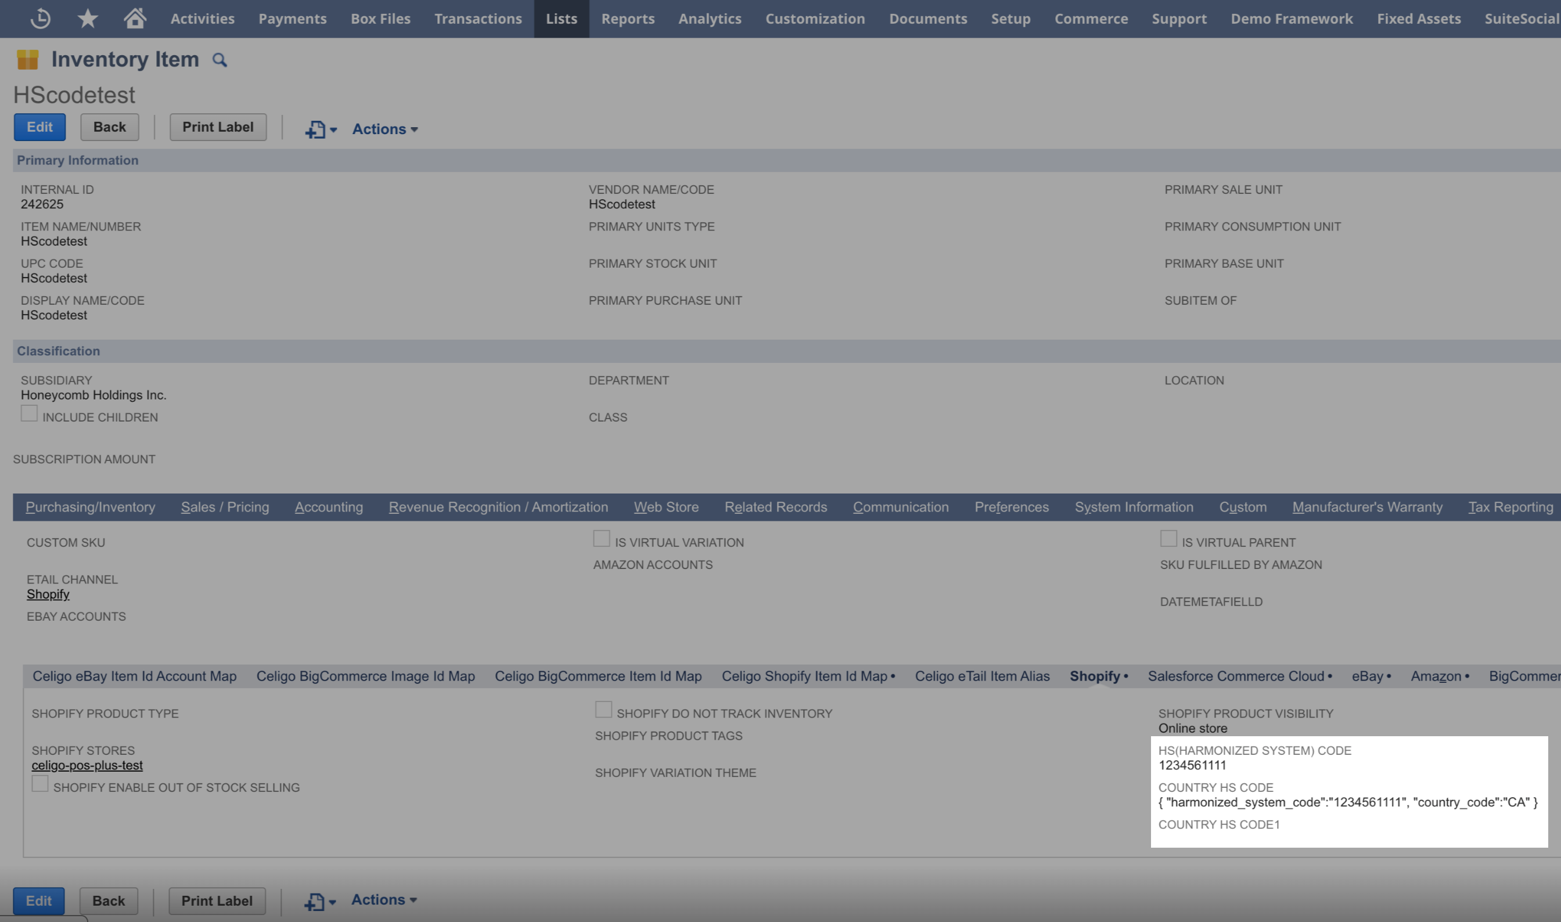This screenshot has width=1561, height=922.
Task: Switch to System Information tab
Action: (1134, 507)
